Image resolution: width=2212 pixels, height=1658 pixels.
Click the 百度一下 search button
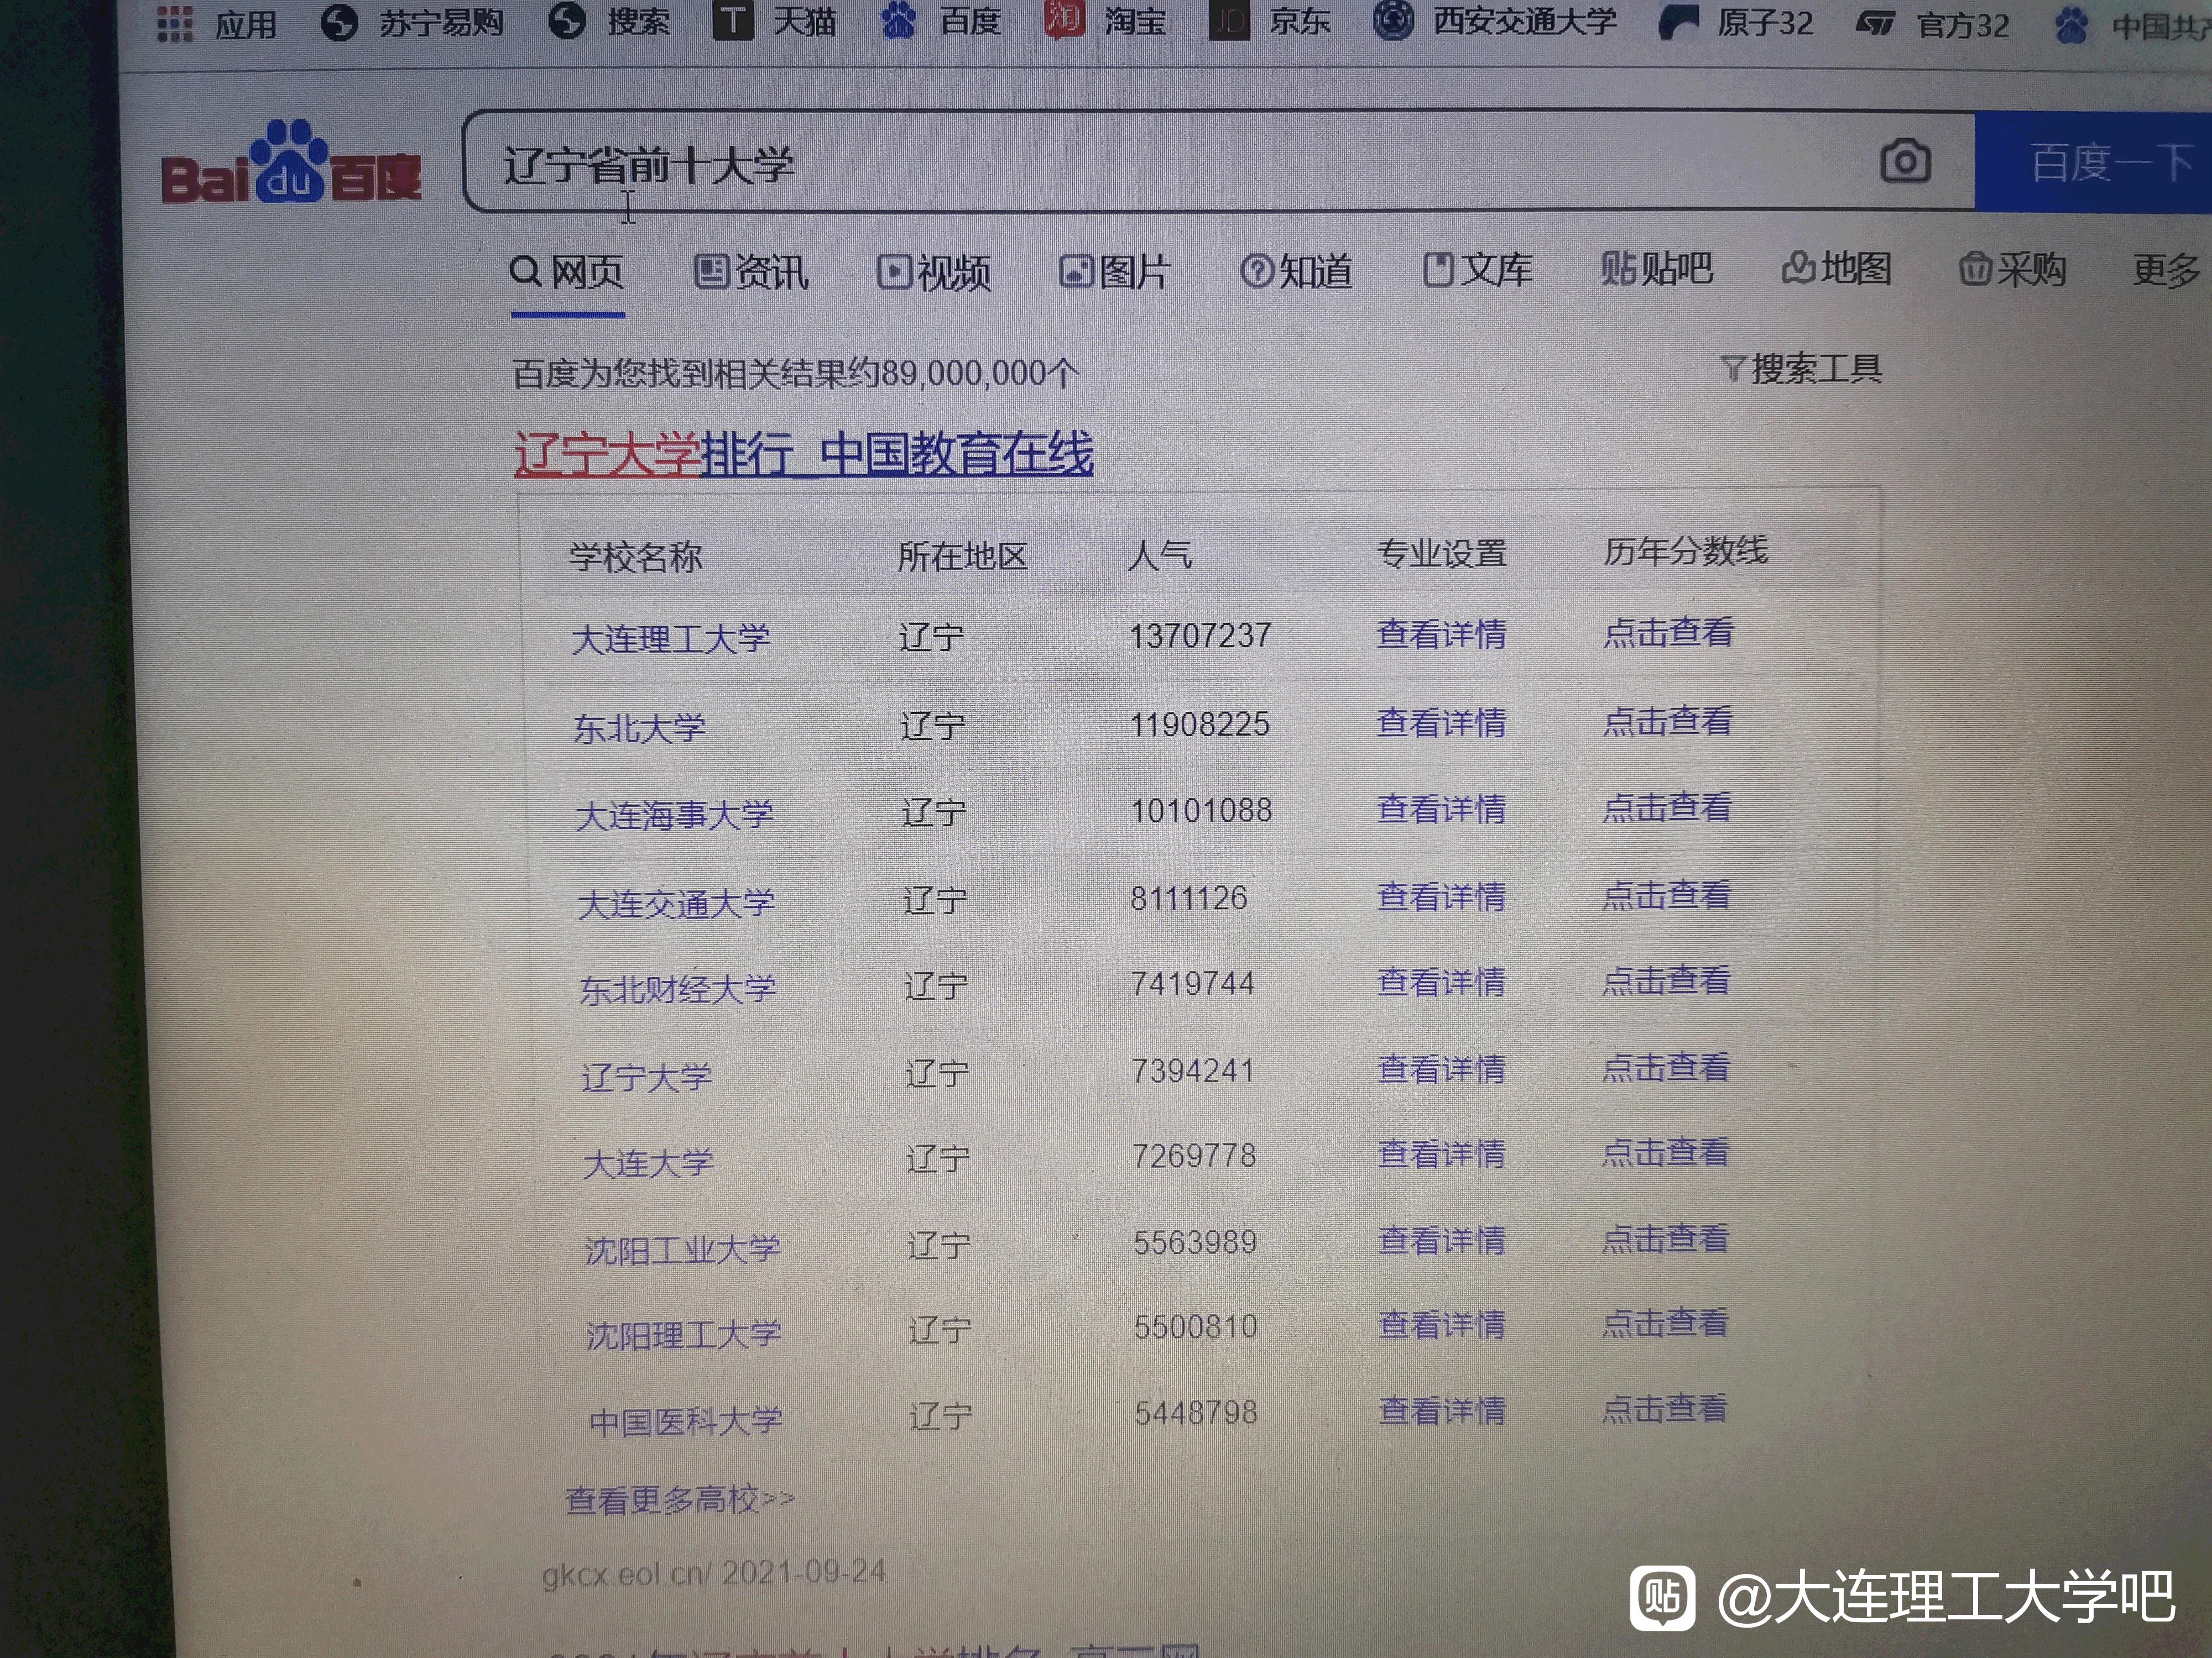point(2093,162)
